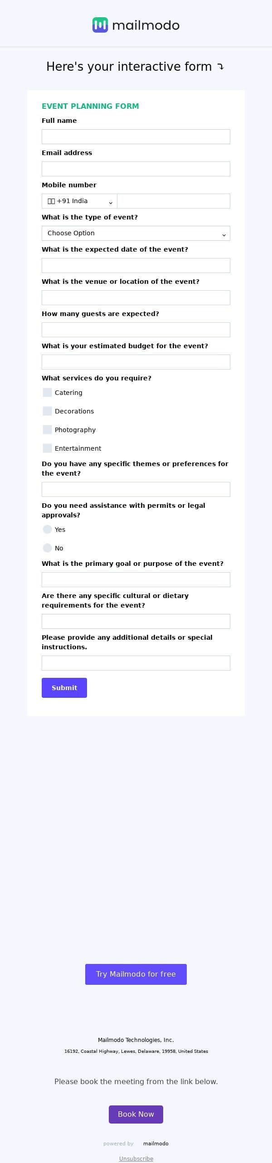This screenshot has width=272, height=1163.
Task: Tick the Catering checkbox
Action: [47, 393]
